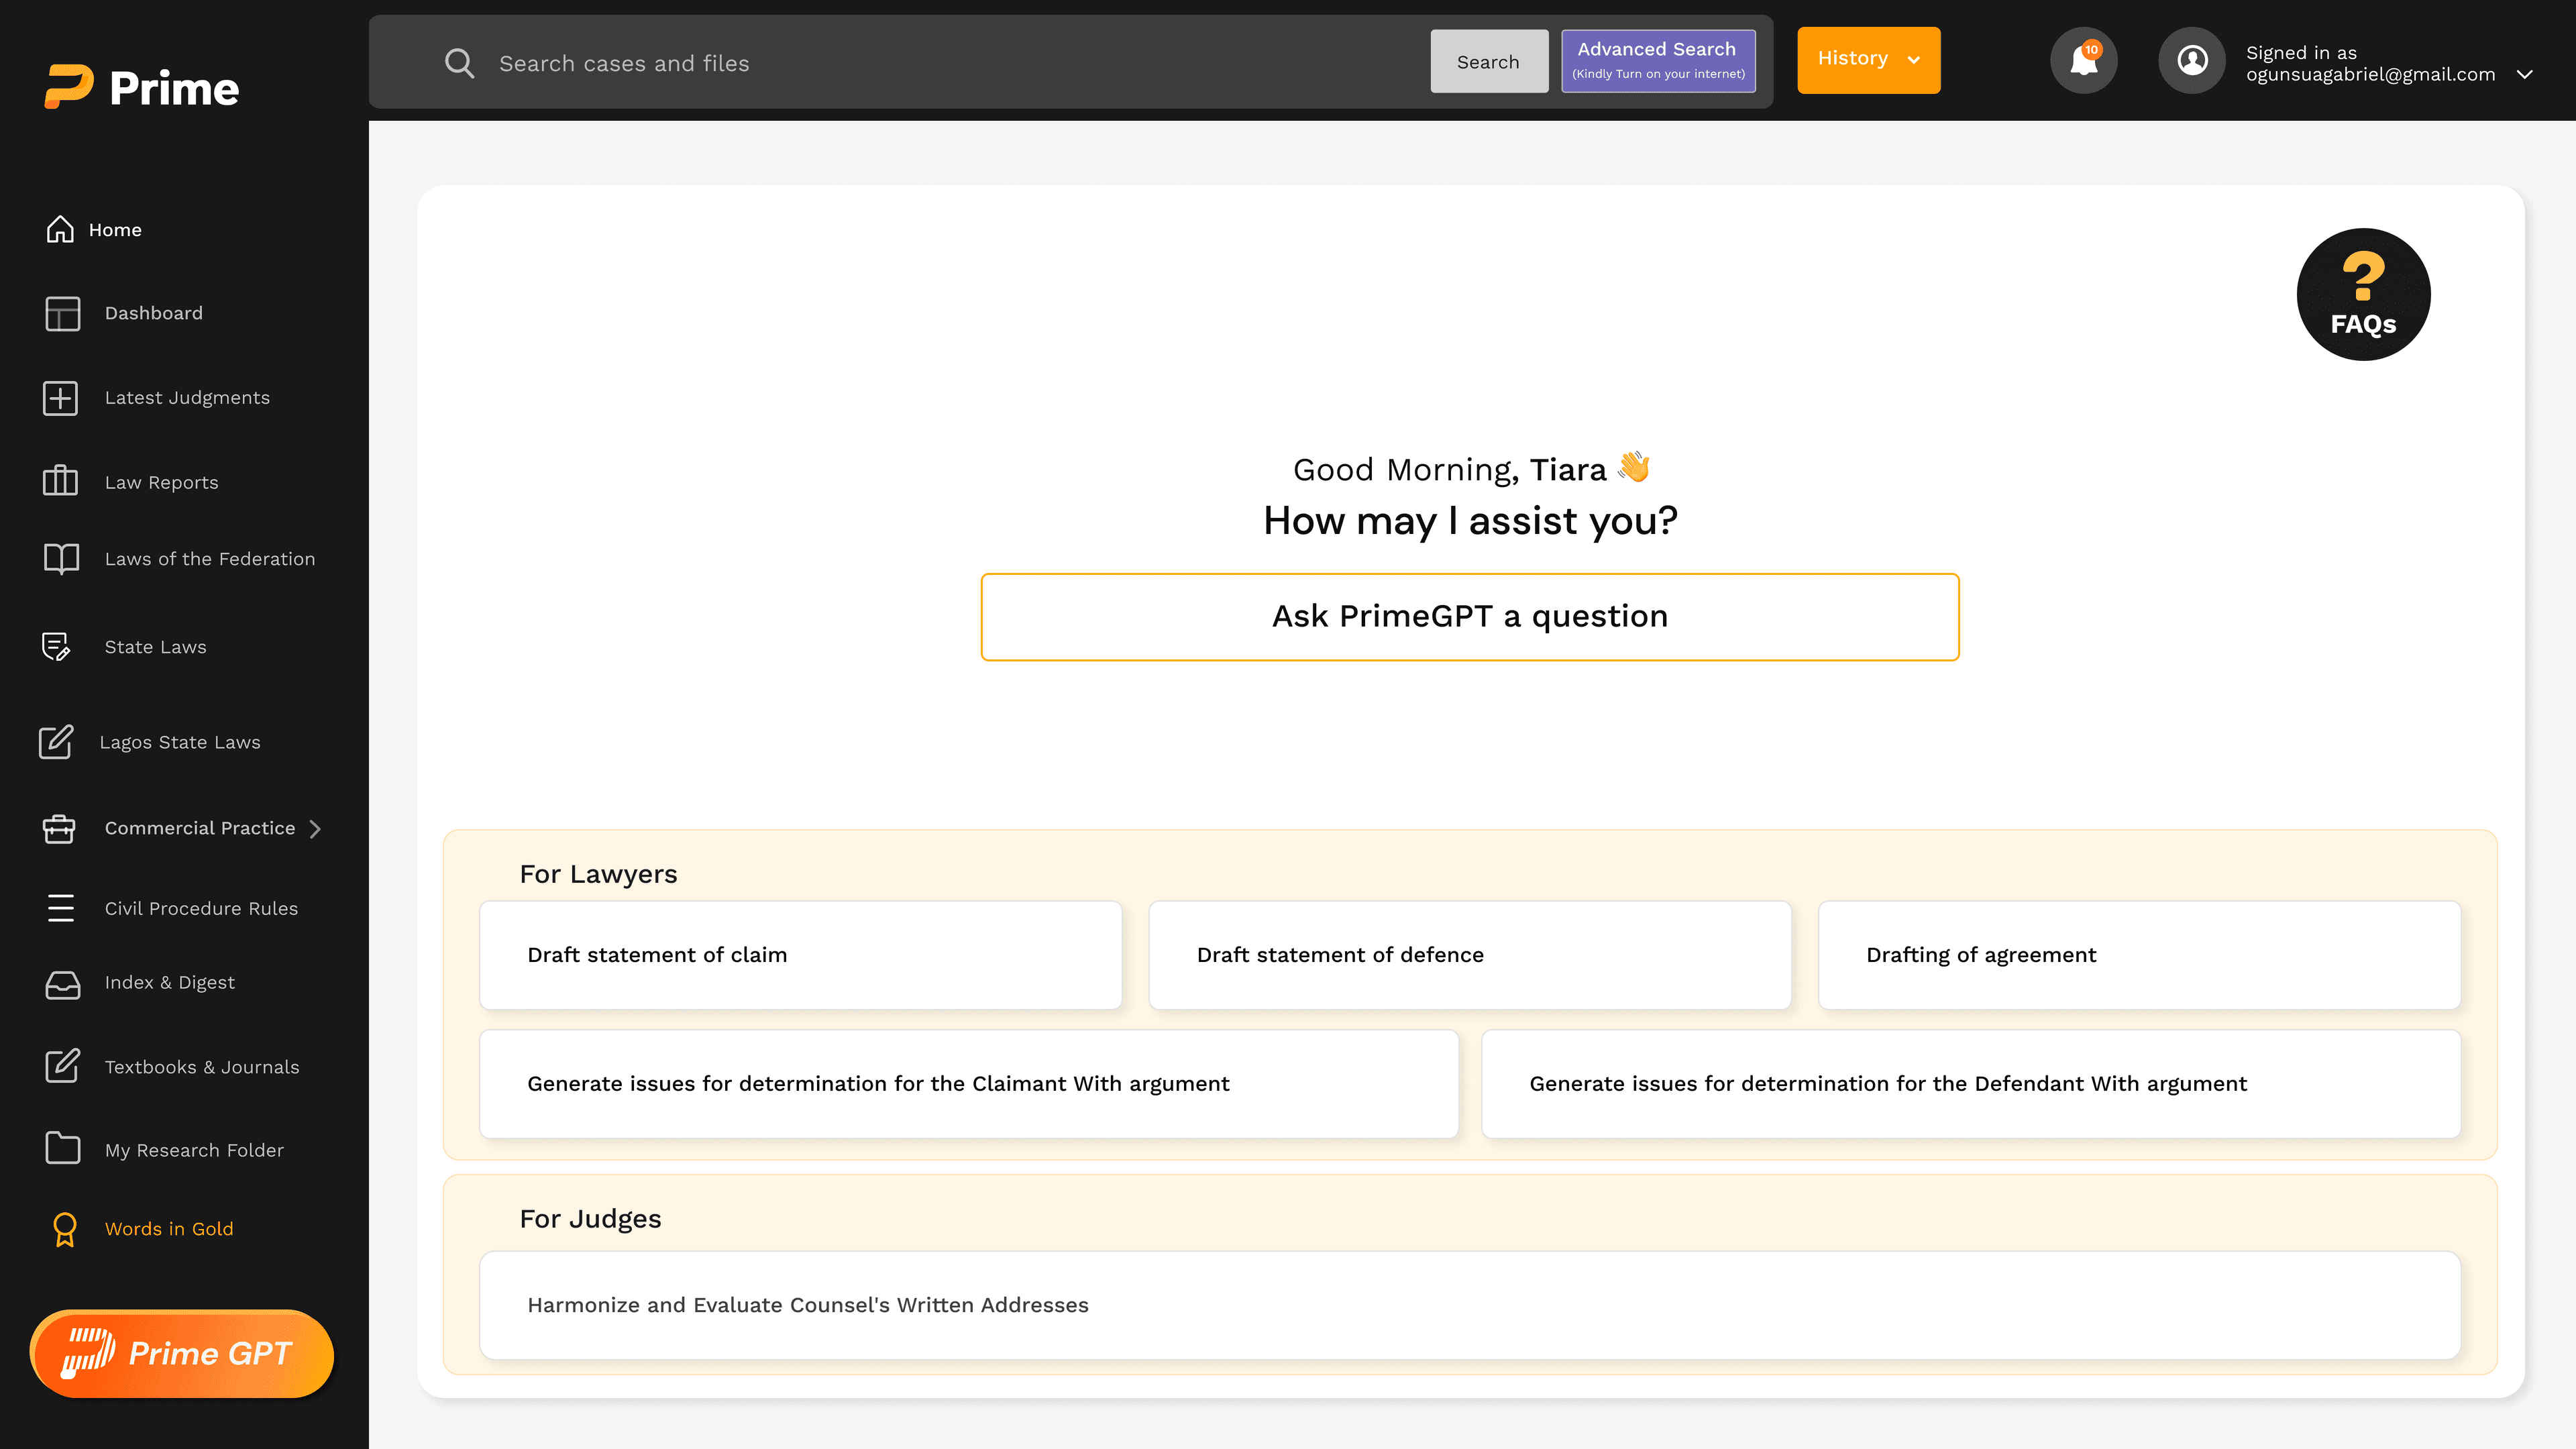The image size is (2576, 1449).
Task: Launch Prime GPT orange button
Action: click(x=181, y=1353)
